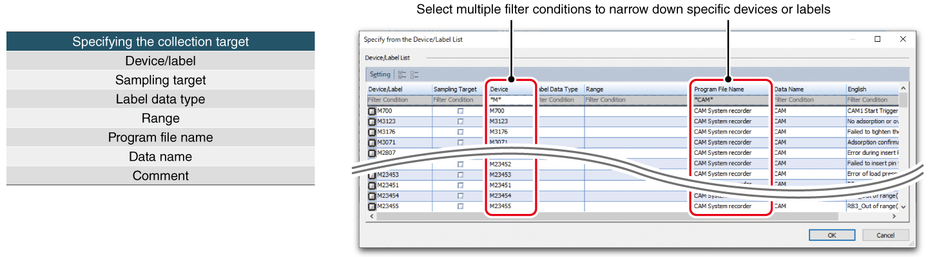
Task: Select the device icon for M3176
Action: [x=372, y=132]
